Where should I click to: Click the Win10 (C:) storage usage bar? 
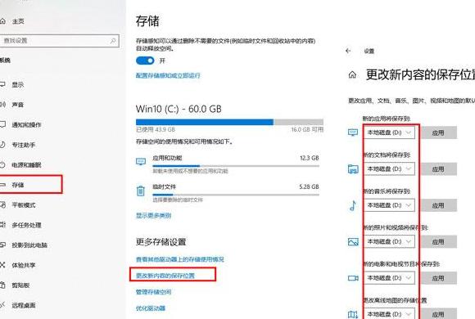point(229,122)
